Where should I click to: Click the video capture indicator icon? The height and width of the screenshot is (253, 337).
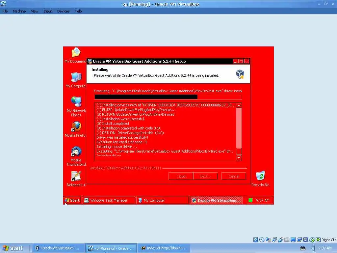click(299, 240)
